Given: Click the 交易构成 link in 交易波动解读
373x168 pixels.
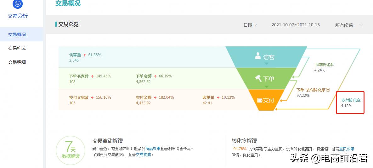Looking at the screenshot, I should [x=143, y=155].
